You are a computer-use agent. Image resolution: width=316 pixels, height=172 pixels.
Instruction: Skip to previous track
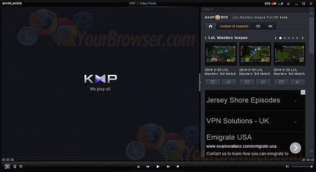click(x=148, y=167)
